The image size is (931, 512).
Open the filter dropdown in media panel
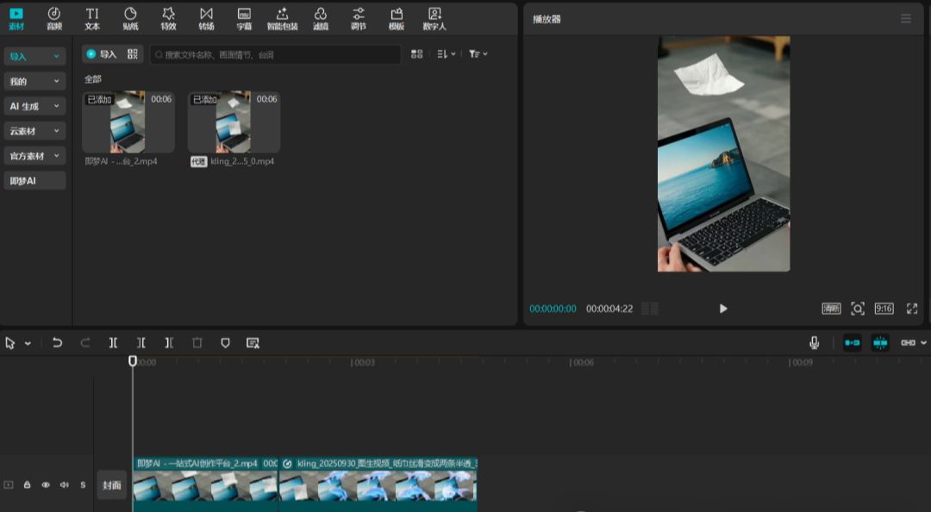tap(478, 54)
